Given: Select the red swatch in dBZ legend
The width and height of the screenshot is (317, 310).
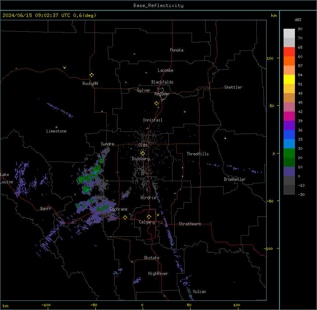Looking at the screenshot, I should 289,52.
